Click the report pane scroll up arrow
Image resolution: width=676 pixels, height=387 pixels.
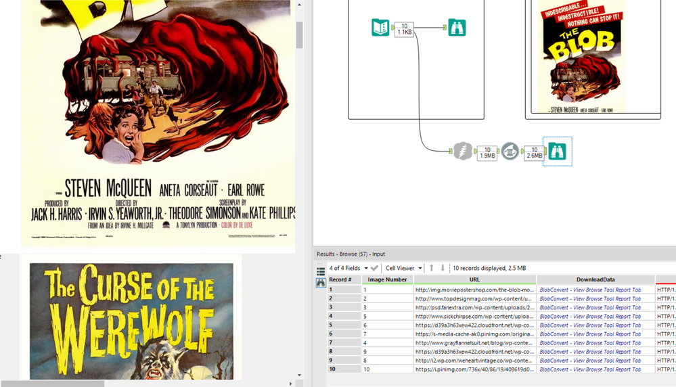pyautogui.click(x=299, y=4)
